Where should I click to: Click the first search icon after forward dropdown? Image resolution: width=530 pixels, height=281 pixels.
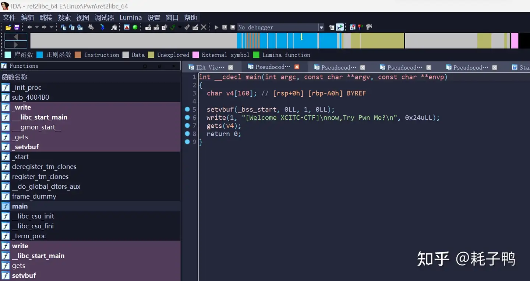tap(63, 27)
